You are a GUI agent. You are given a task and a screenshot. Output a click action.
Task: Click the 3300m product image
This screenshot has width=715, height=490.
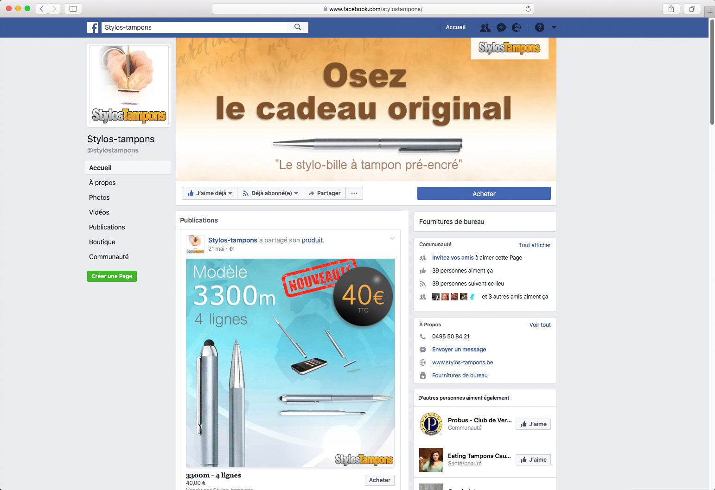290,363
